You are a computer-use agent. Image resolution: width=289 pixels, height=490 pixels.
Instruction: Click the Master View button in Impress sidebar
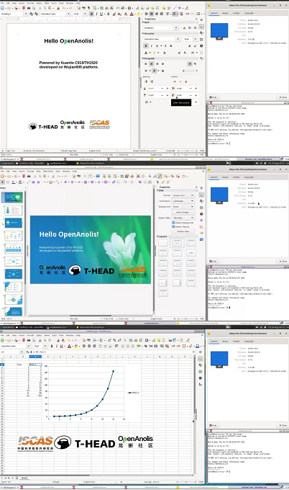(183, 231)
